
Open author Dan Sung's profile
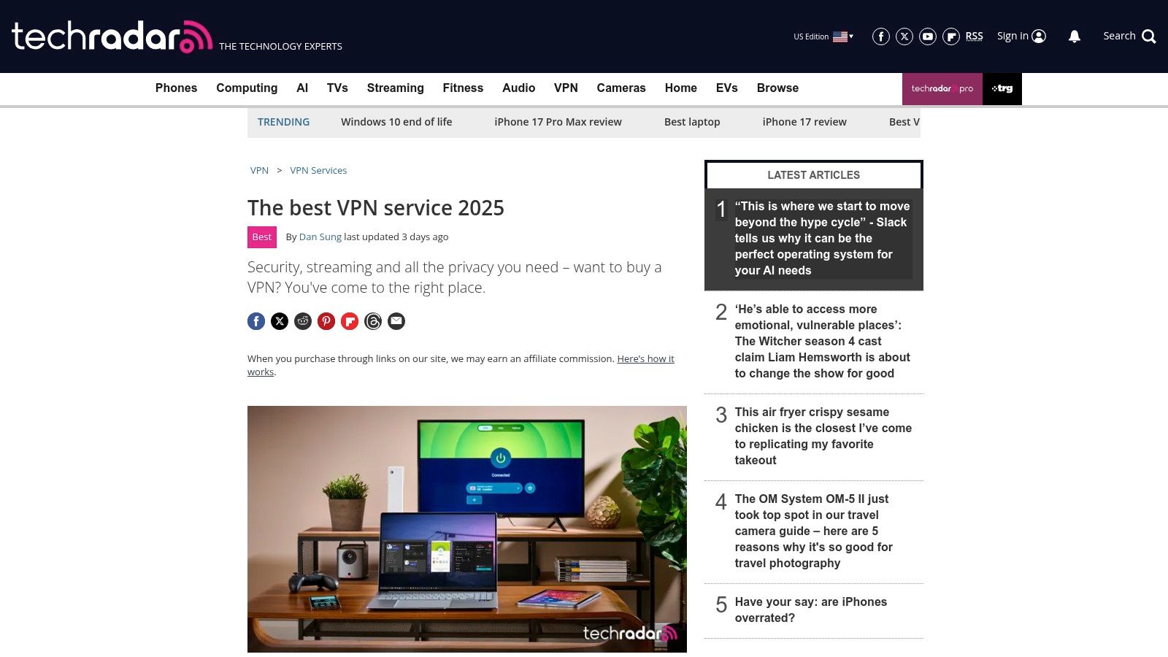point(320,237)
